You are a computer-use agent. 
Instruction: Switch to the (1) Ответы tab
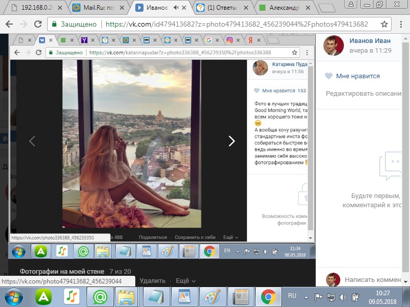(x=222, y=8)
